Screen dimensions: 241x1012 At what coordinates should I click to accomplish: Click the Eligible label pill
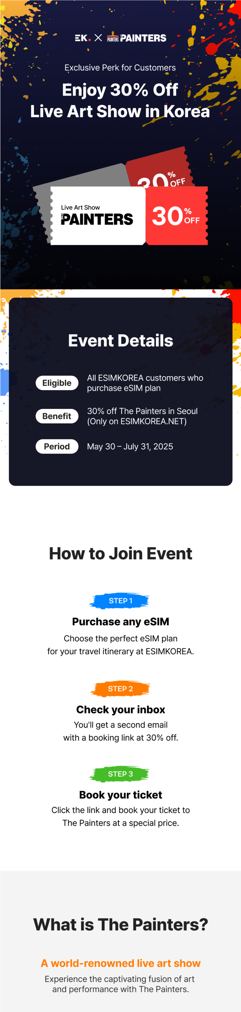[x=57, y=383]
